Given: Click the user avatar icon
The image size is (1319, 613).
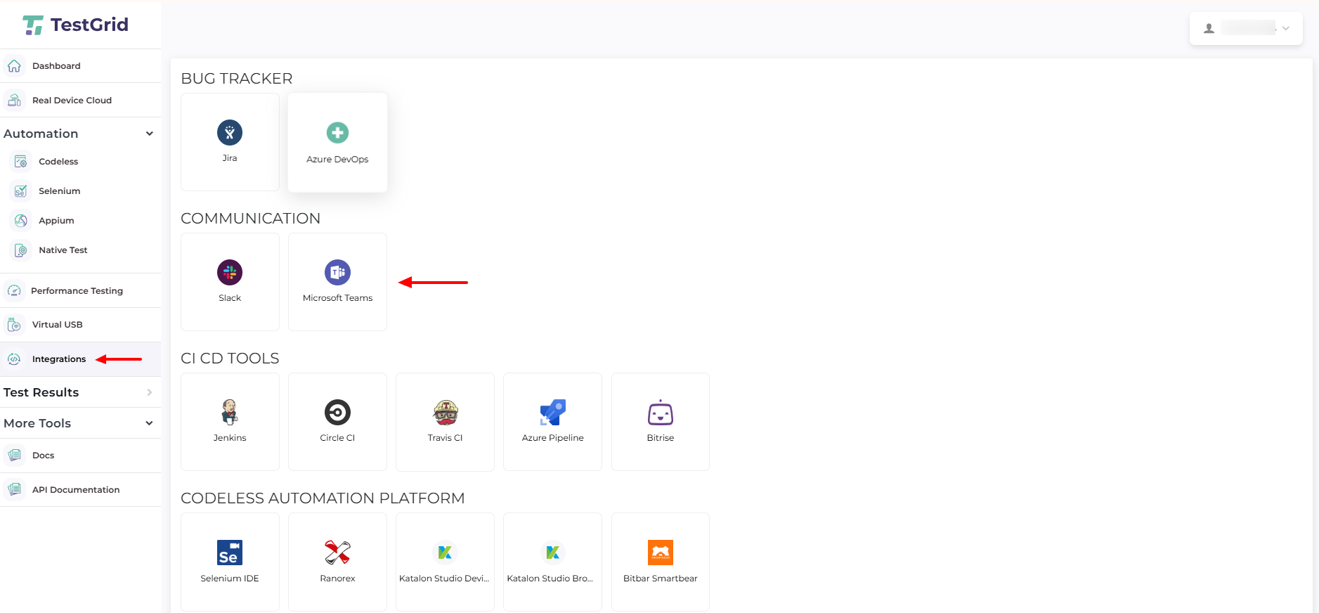Looking at the screenshot, I should (1209, 29).
